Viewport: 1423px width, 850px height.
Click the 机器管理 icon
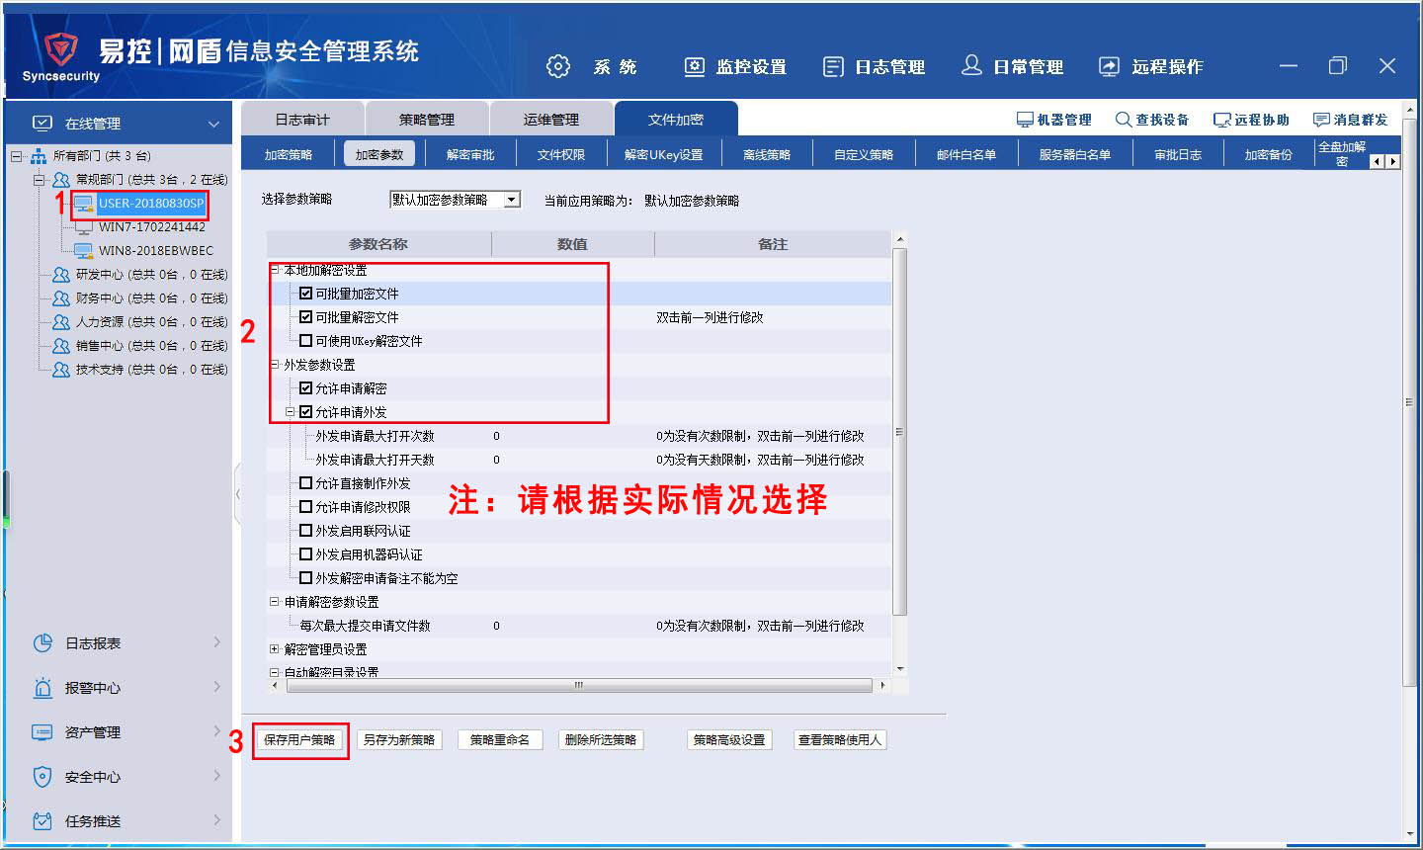coord(1025,120)
